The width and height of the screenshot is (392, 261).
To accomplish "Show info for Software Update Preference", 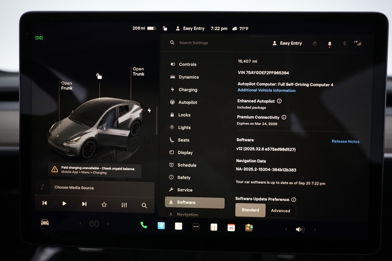I will 294,200.
